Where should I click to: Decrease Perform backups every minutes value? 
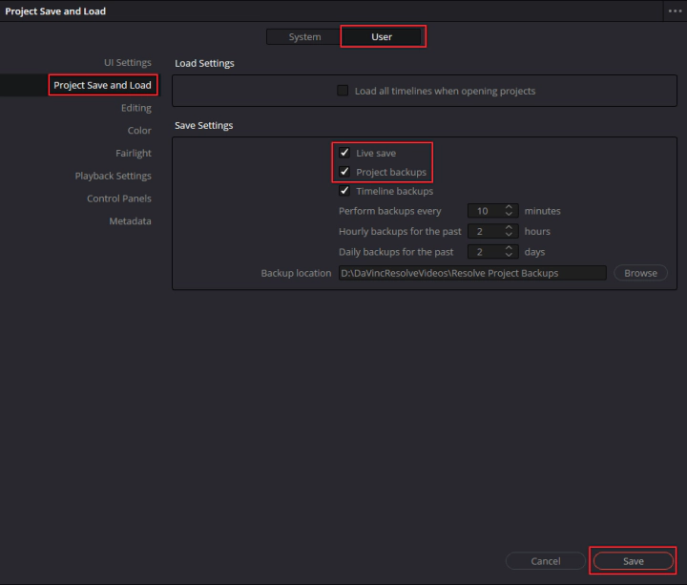tap(509, 214)
